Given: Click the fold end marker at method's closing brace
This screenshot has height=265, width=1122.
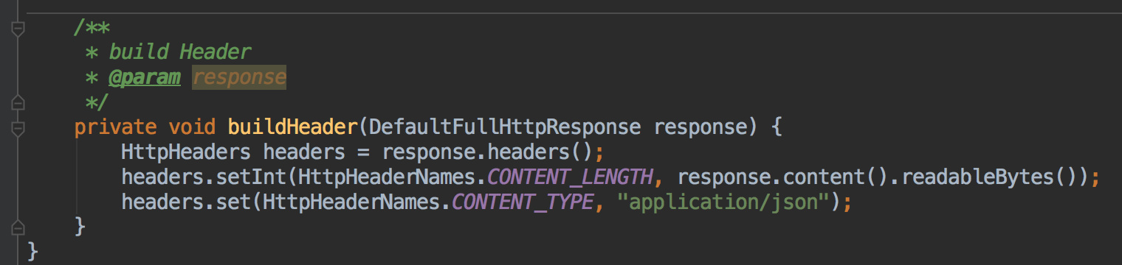Looking at the screenshot, I should coord(18,225).
